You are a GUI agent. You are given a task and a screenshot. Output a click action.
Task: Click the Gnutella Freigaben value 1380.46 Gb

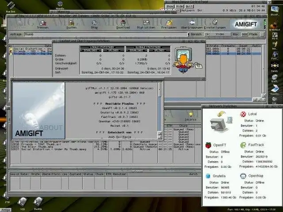(x=228, y=197)
